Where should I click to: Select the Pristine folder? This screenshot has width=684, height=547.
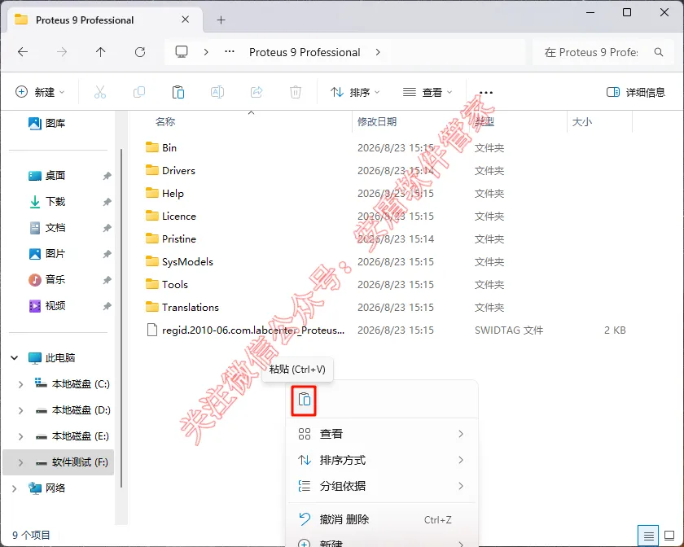point(179,238)
